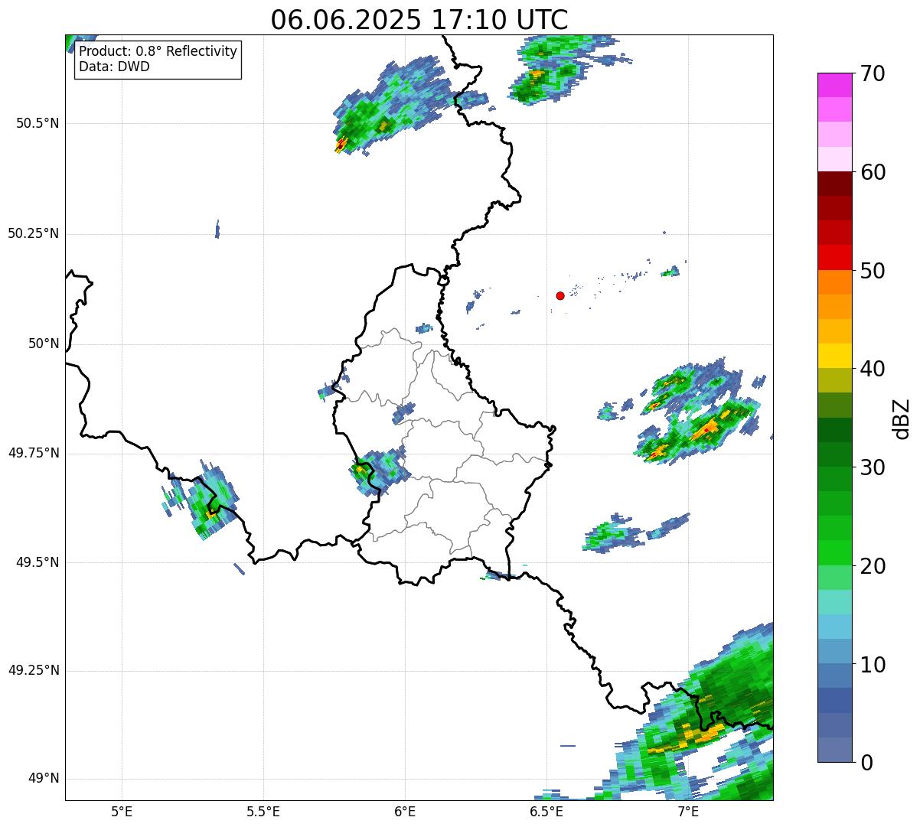The image size is (920, 827).
Task: Click the 0 colorbar tick label
Action: pyautogui.click(x=866, y=763)
